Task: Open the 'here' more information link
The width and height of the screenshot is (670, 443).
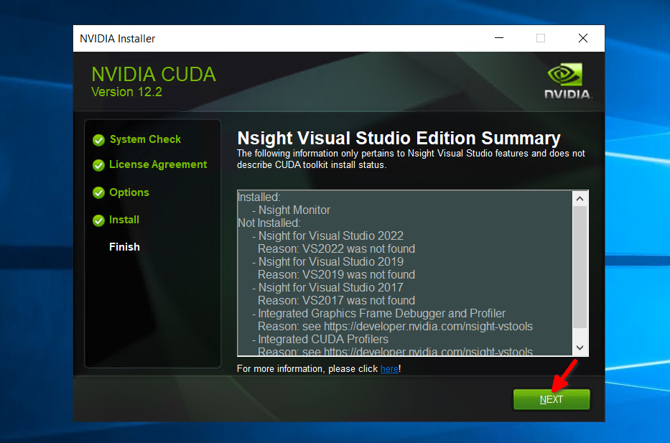Action: tap(389, 368)
